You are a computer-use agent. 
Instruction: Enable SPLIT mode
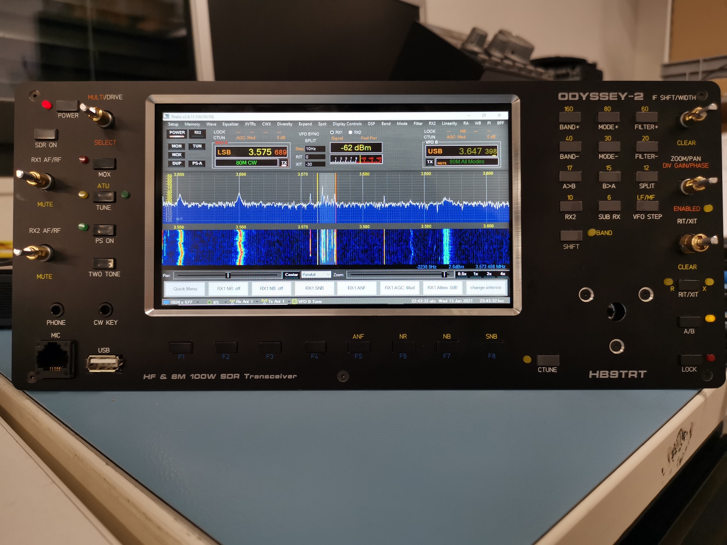[x=310, y=141]
